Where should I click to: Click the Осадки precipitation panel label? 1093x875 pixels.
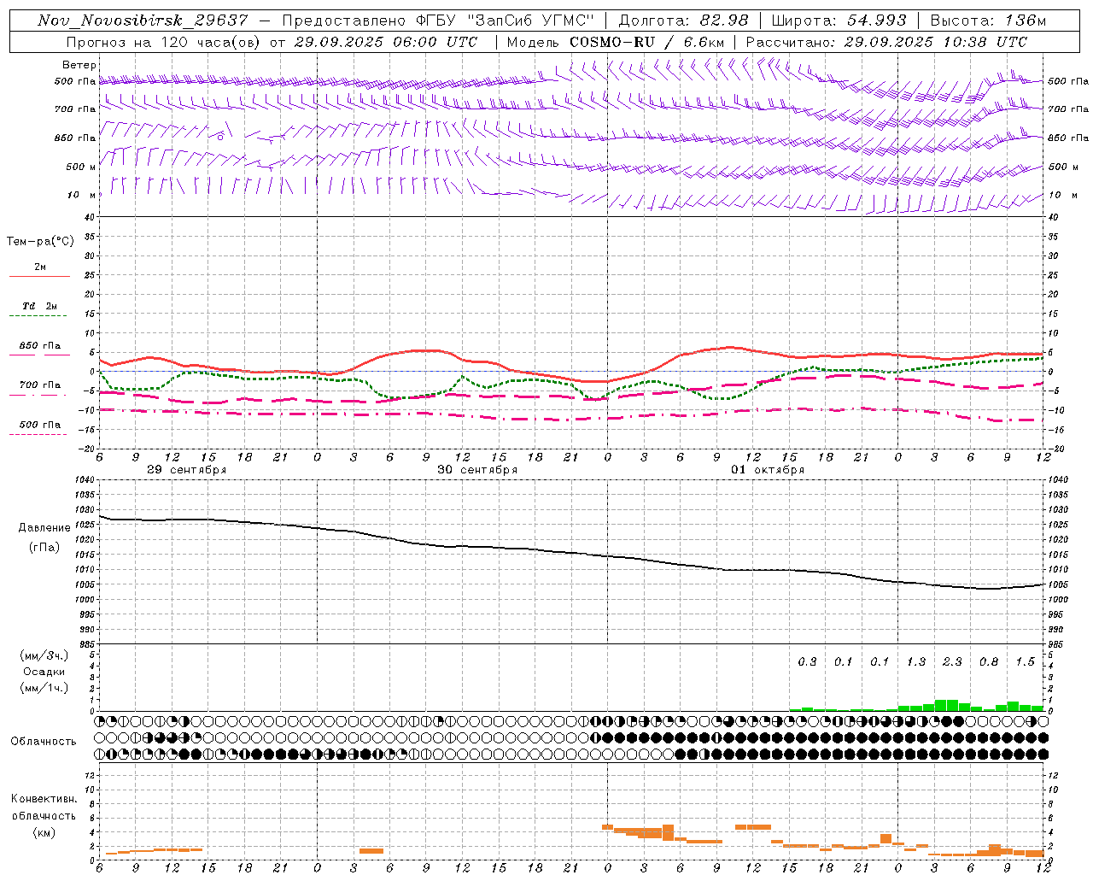(44, 672)
